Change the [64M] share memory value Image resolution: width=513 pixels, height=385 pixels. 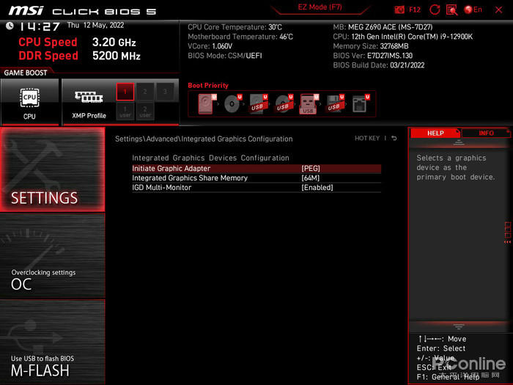click(310, 178)
